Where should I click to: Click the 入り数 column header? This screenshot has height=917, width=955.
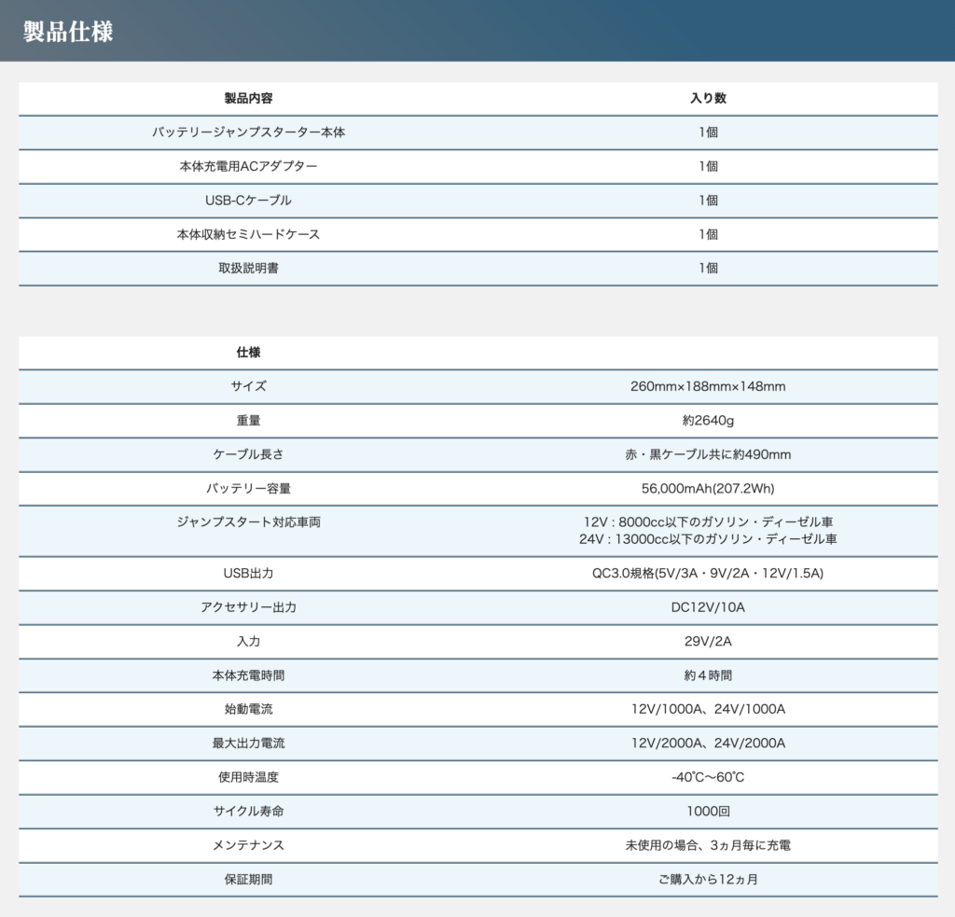(708, 98)
